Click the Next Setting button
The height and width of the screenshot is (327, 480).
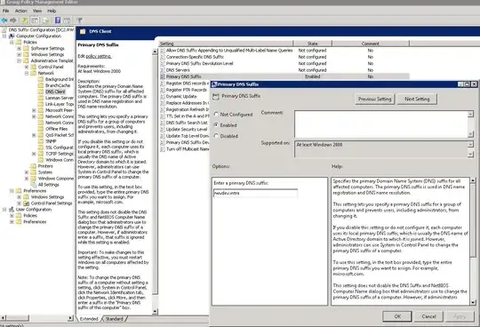(417, 100)
